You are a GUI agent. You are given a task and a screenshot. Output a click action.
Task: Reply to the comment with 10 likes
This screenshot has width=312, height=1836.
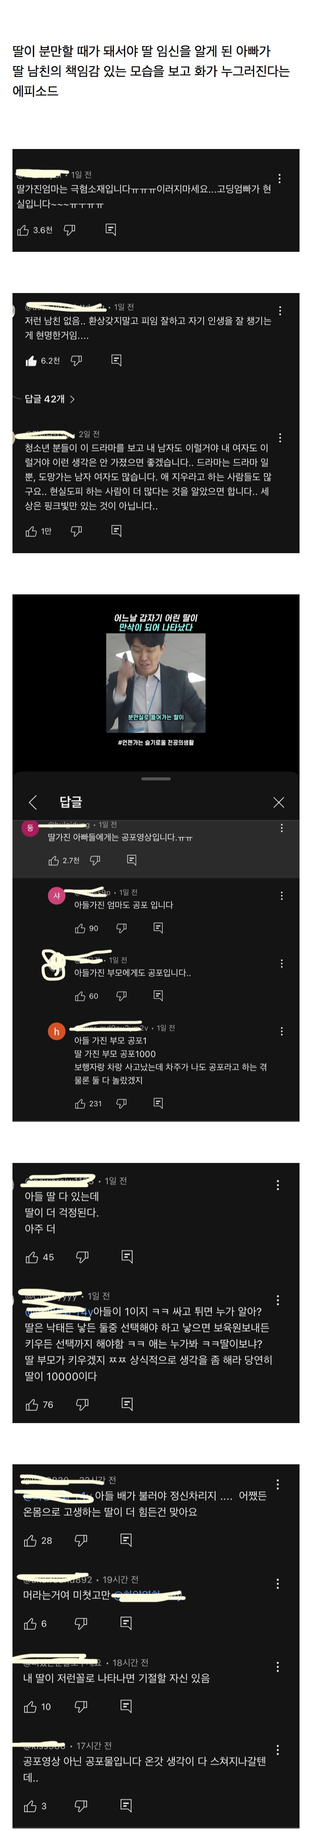pos(126,1706)
